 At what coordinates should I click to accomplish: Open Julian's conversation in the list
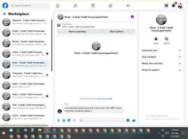point(25,54)
